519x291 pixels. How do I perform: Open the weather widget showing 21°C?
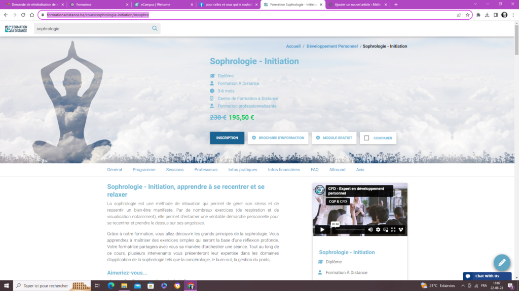pos(437,286)
